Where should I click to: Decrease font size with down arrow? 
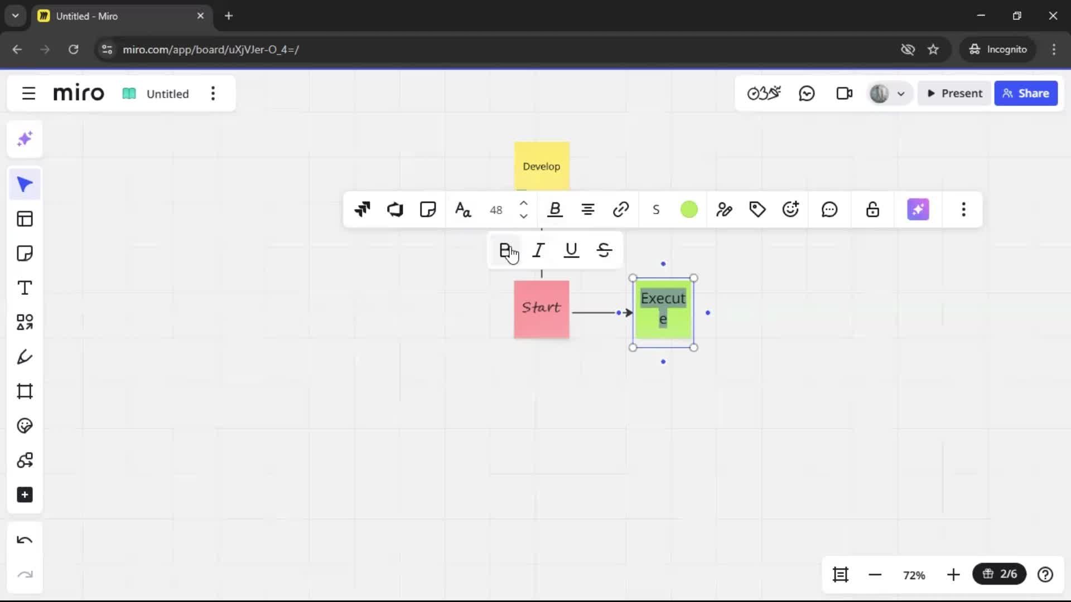coord(523,216)
